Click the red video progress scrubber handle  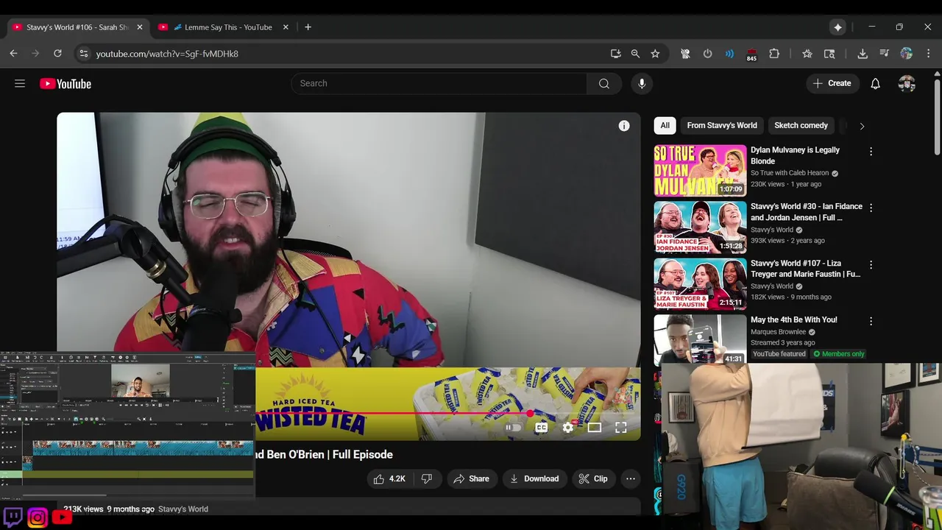pyautogui.click(x=530, y=413)
